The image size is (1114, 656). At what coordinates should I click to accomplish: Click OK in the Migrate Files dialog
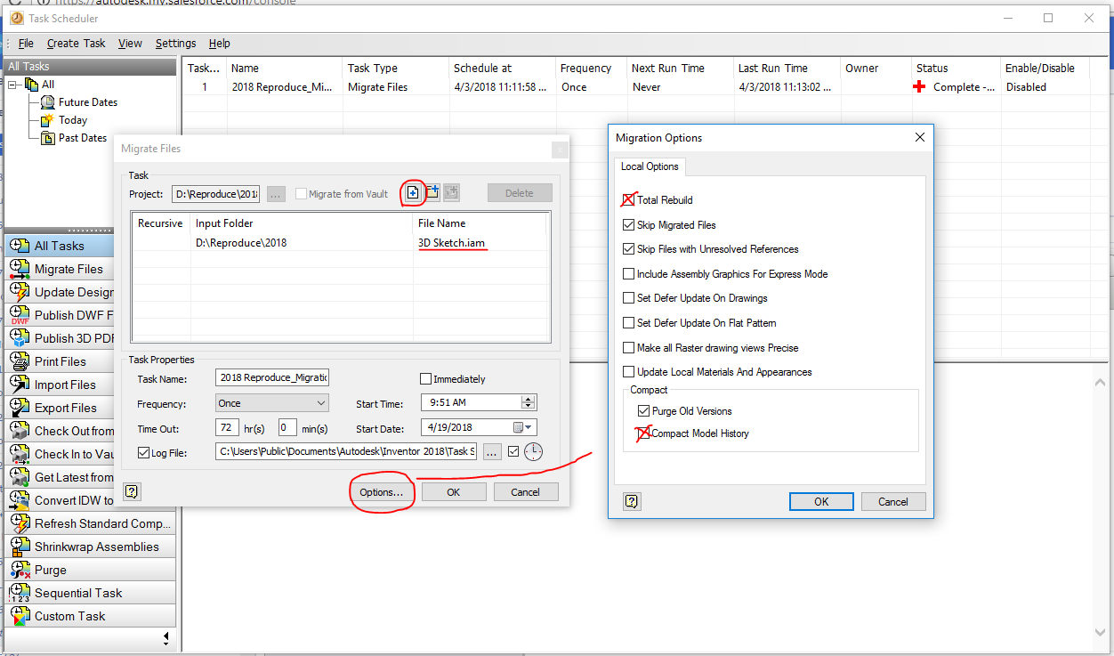454,492
